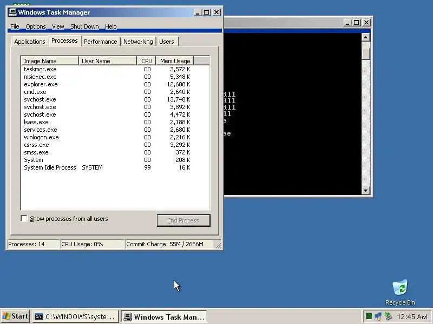Viewport: 433px width, 324px height.
Task: Click the CPU Usage: 0% status entry
Action: tap(92, 244)
